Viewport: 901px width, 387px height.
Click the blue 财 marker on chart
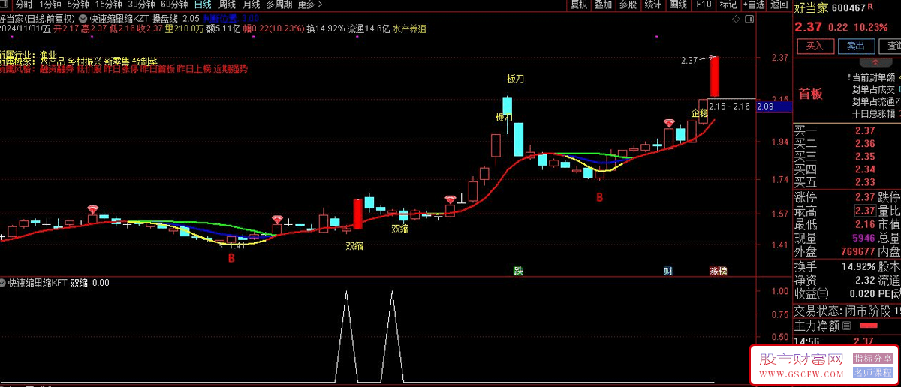tap(667, 271)
